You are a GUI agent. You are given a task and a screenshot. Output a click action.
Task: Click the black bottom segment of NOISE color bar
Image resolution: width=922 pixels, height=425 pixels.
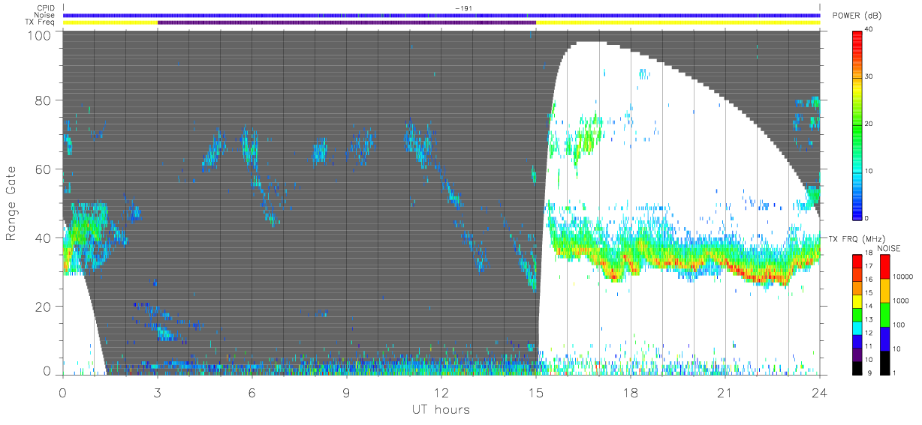click(885, 363)
